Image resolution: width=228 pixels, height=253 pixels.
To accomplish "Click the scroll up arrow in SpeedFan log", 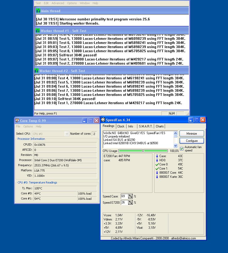I will pyautogui.click(x=175, y=133).
